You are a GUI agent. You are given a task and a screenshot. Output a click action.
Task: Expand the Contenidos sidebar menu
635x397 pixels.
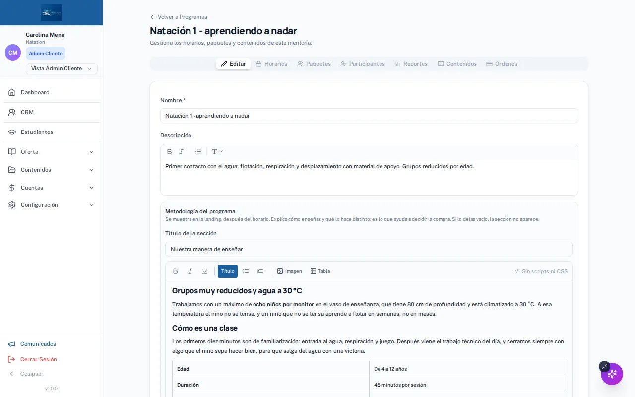(x=52, y=170)
